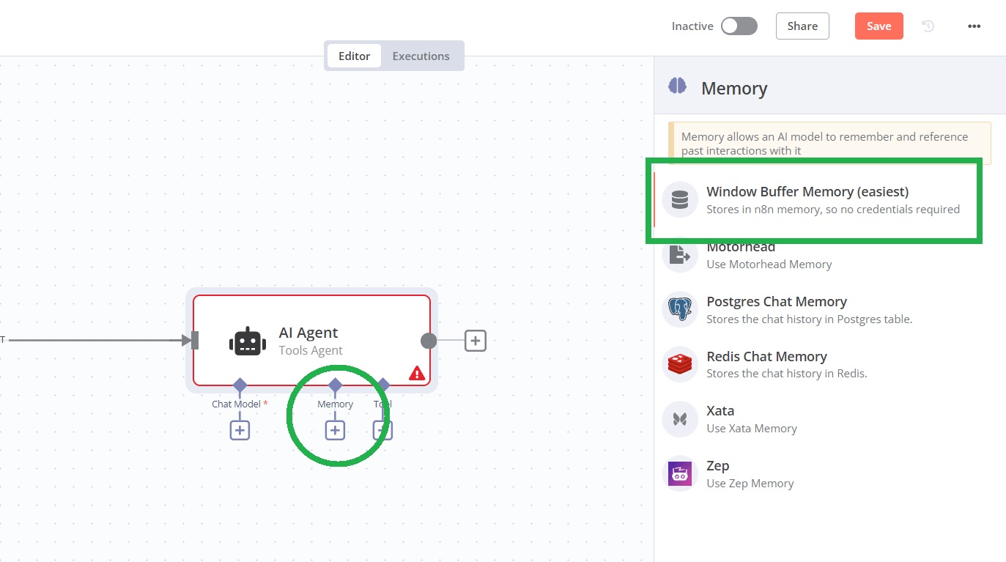Click the red warning triangle on AI Agent
1006x562 pixels.
tap(417, 373)
